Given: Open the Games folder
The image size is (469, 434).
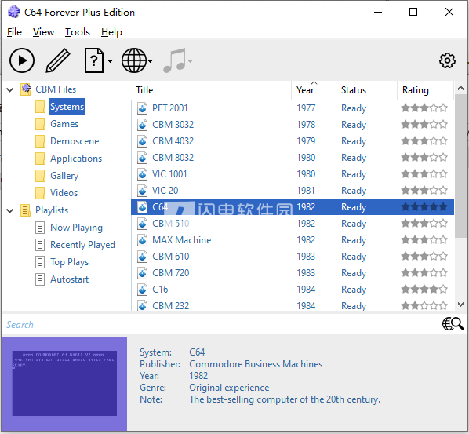Looking at the screenshot, I should (64, 124).
